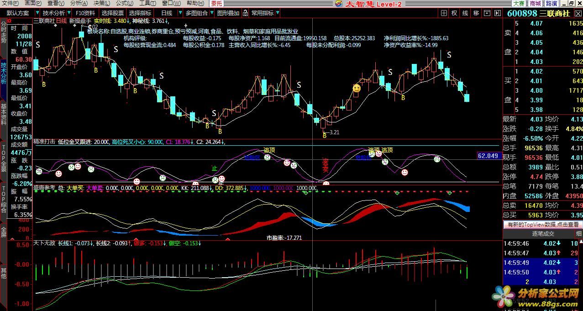
Task: Click the stock code 600898 title
Action: (522, 14)
